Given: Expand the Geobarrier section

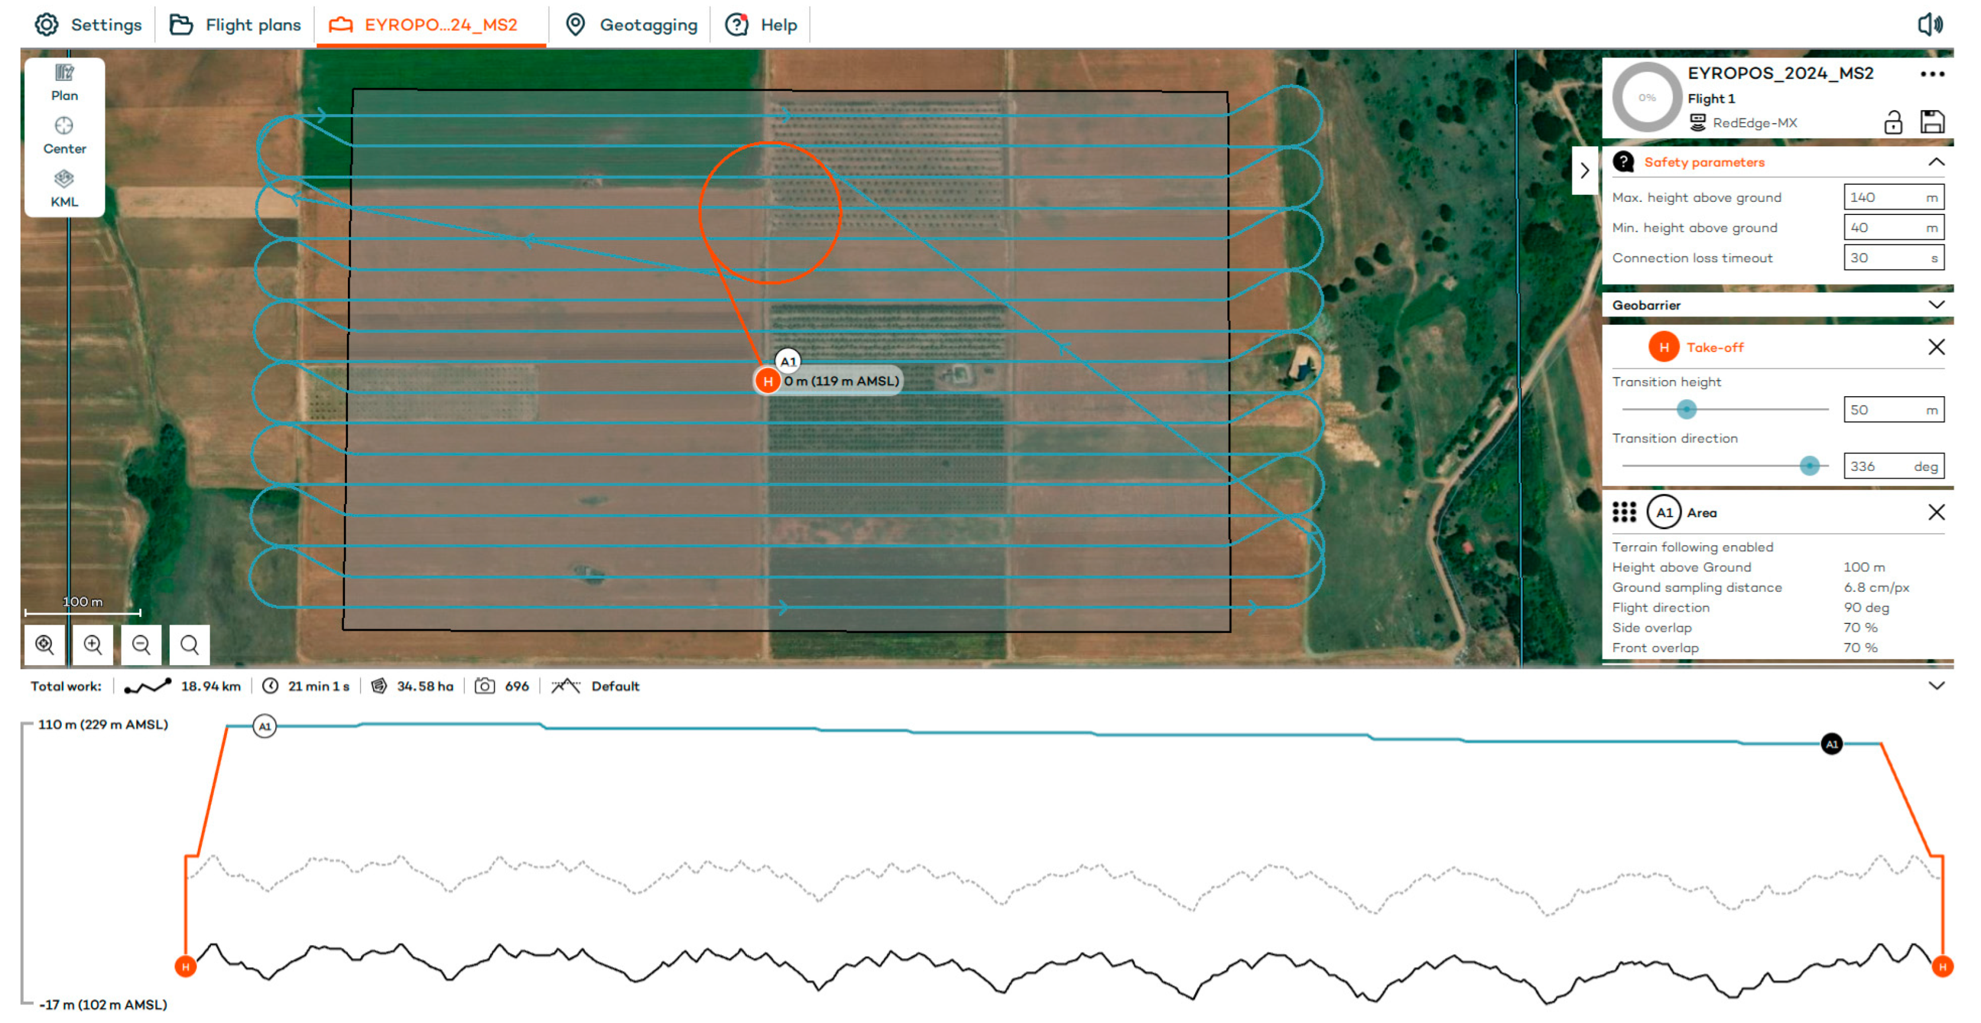Looking at the screenshot, I should [1937, 304].
